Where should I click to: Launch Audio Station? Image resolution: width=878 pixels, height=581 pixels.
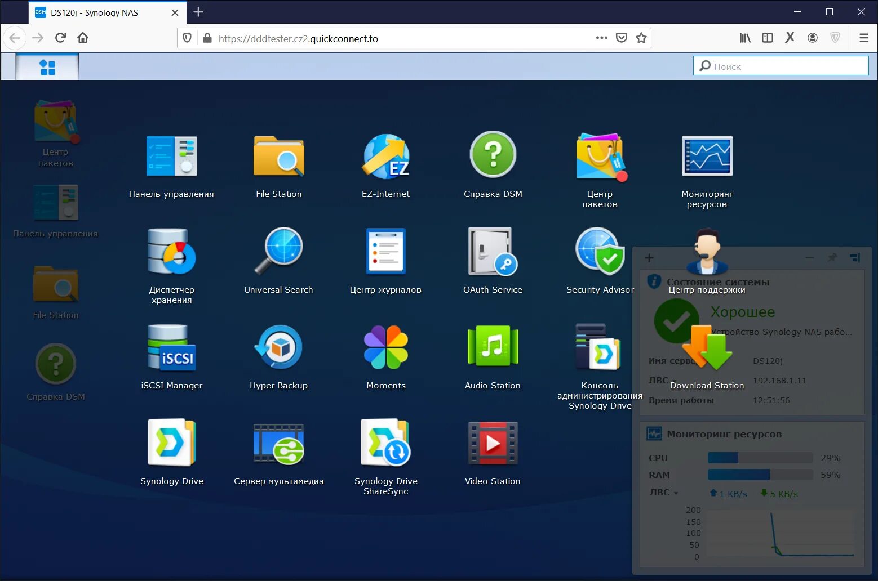point(493,346)
